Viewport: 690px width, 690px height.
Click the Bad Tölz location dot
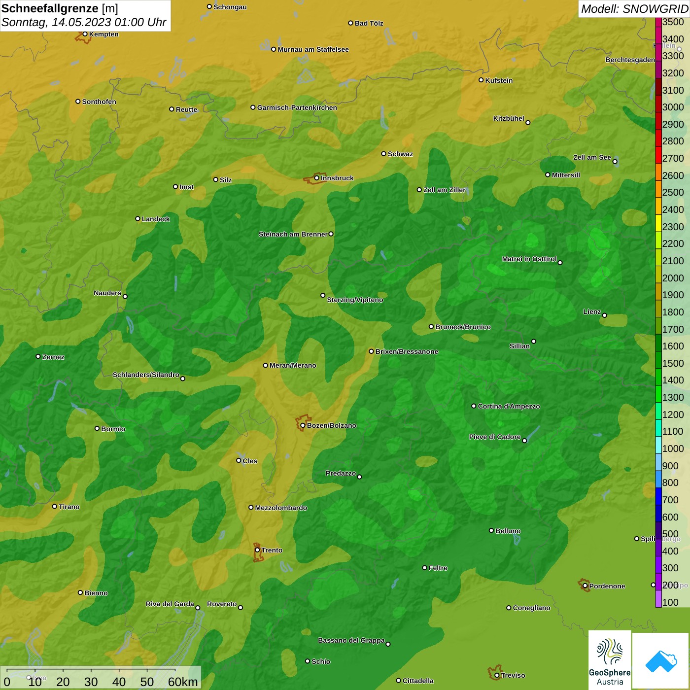click(350, 23)
